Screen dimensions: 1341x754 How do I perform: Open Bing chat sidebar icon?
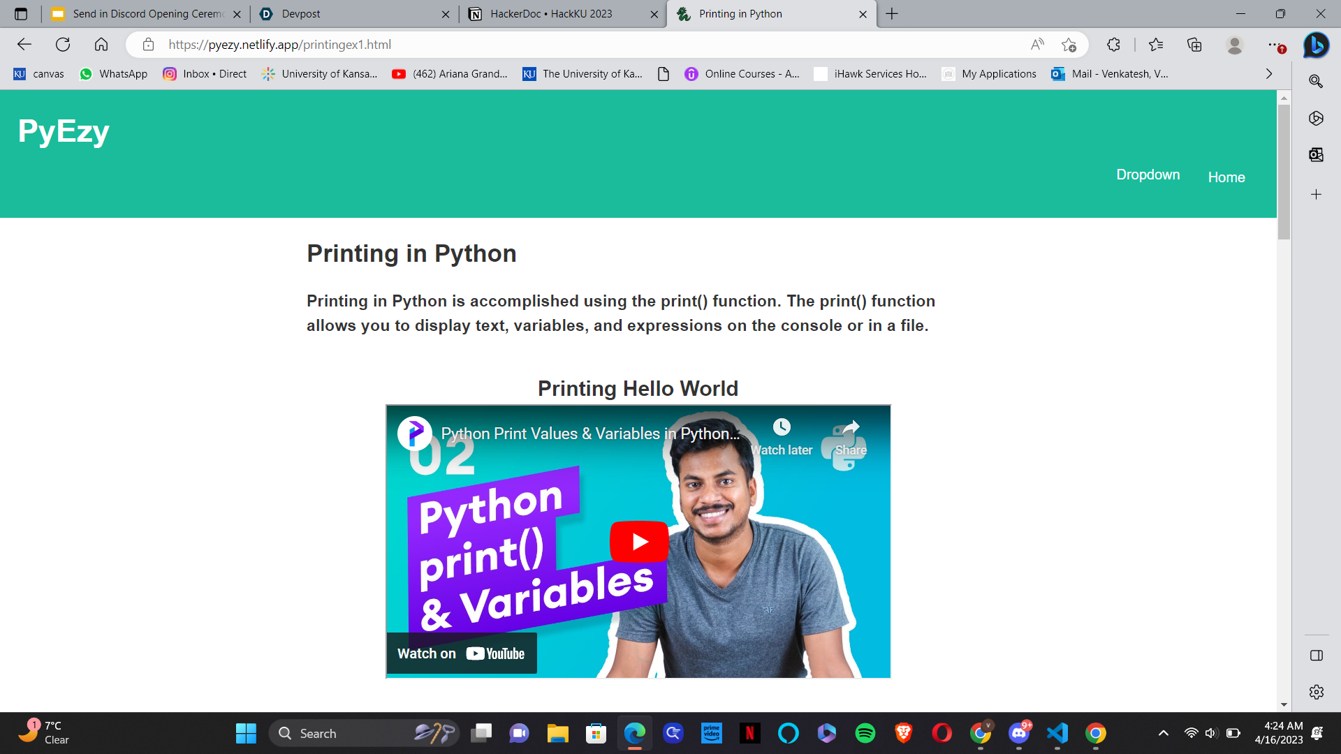coord(1316,45)
